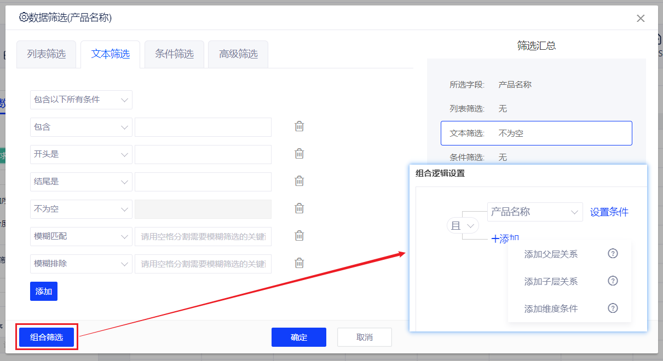
Task: Click the text input beside 包含
Action: [203, 127]
